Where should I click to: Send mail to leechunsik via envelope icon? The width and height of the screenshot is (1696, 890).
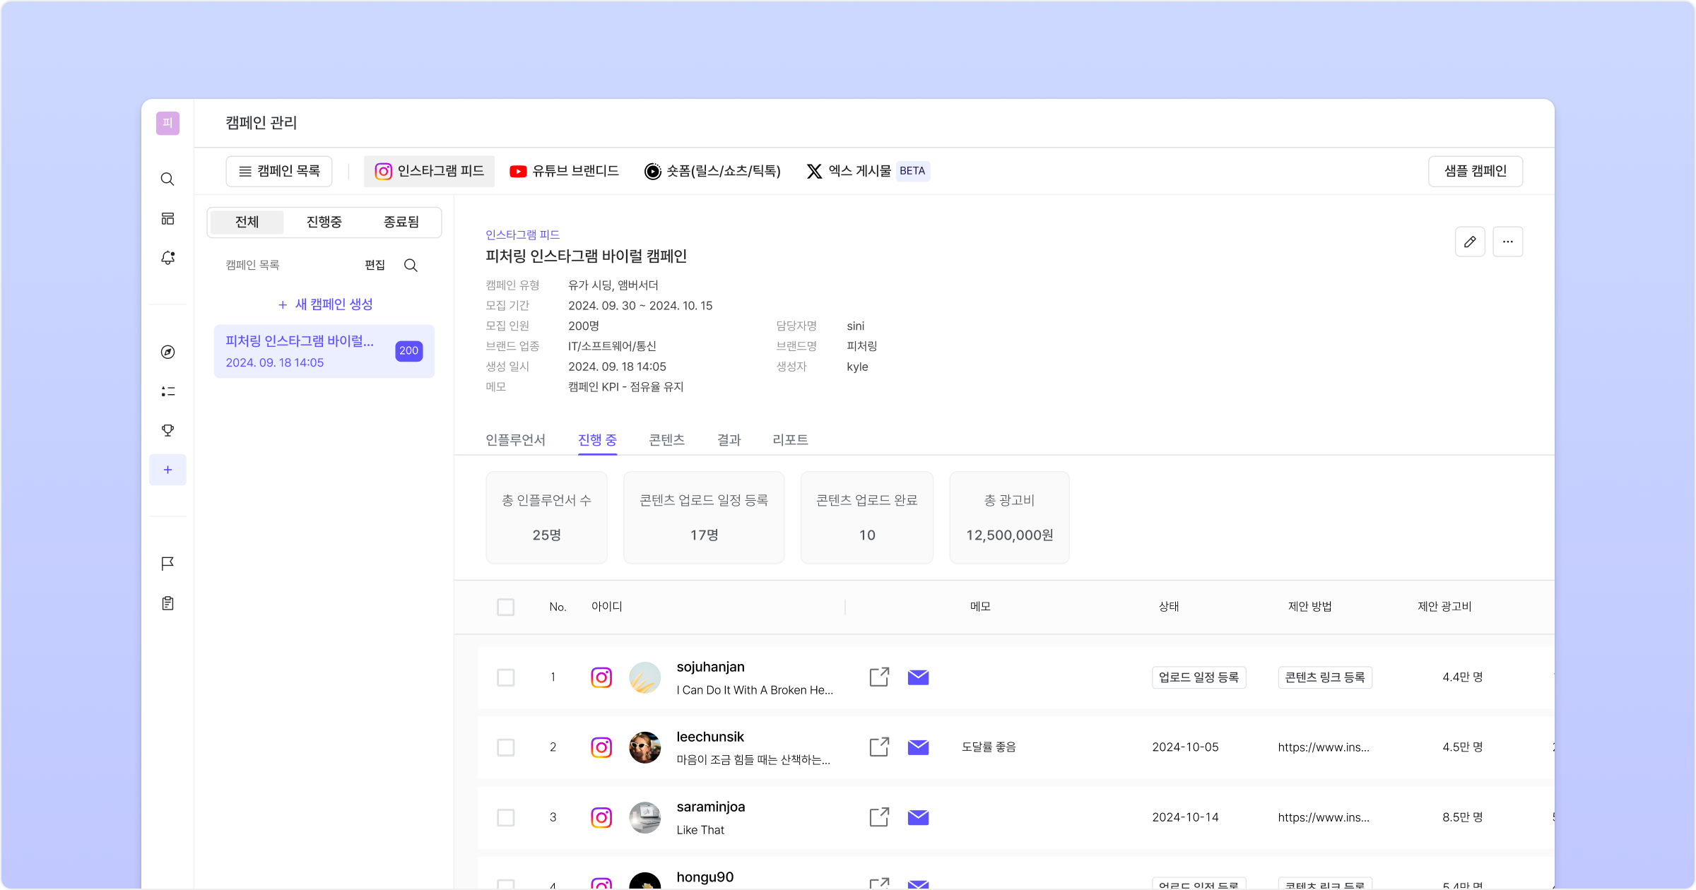click(918, 747)
